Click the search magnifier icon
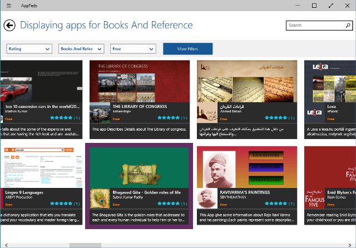The image size is (356, 248). click(348, 26)
